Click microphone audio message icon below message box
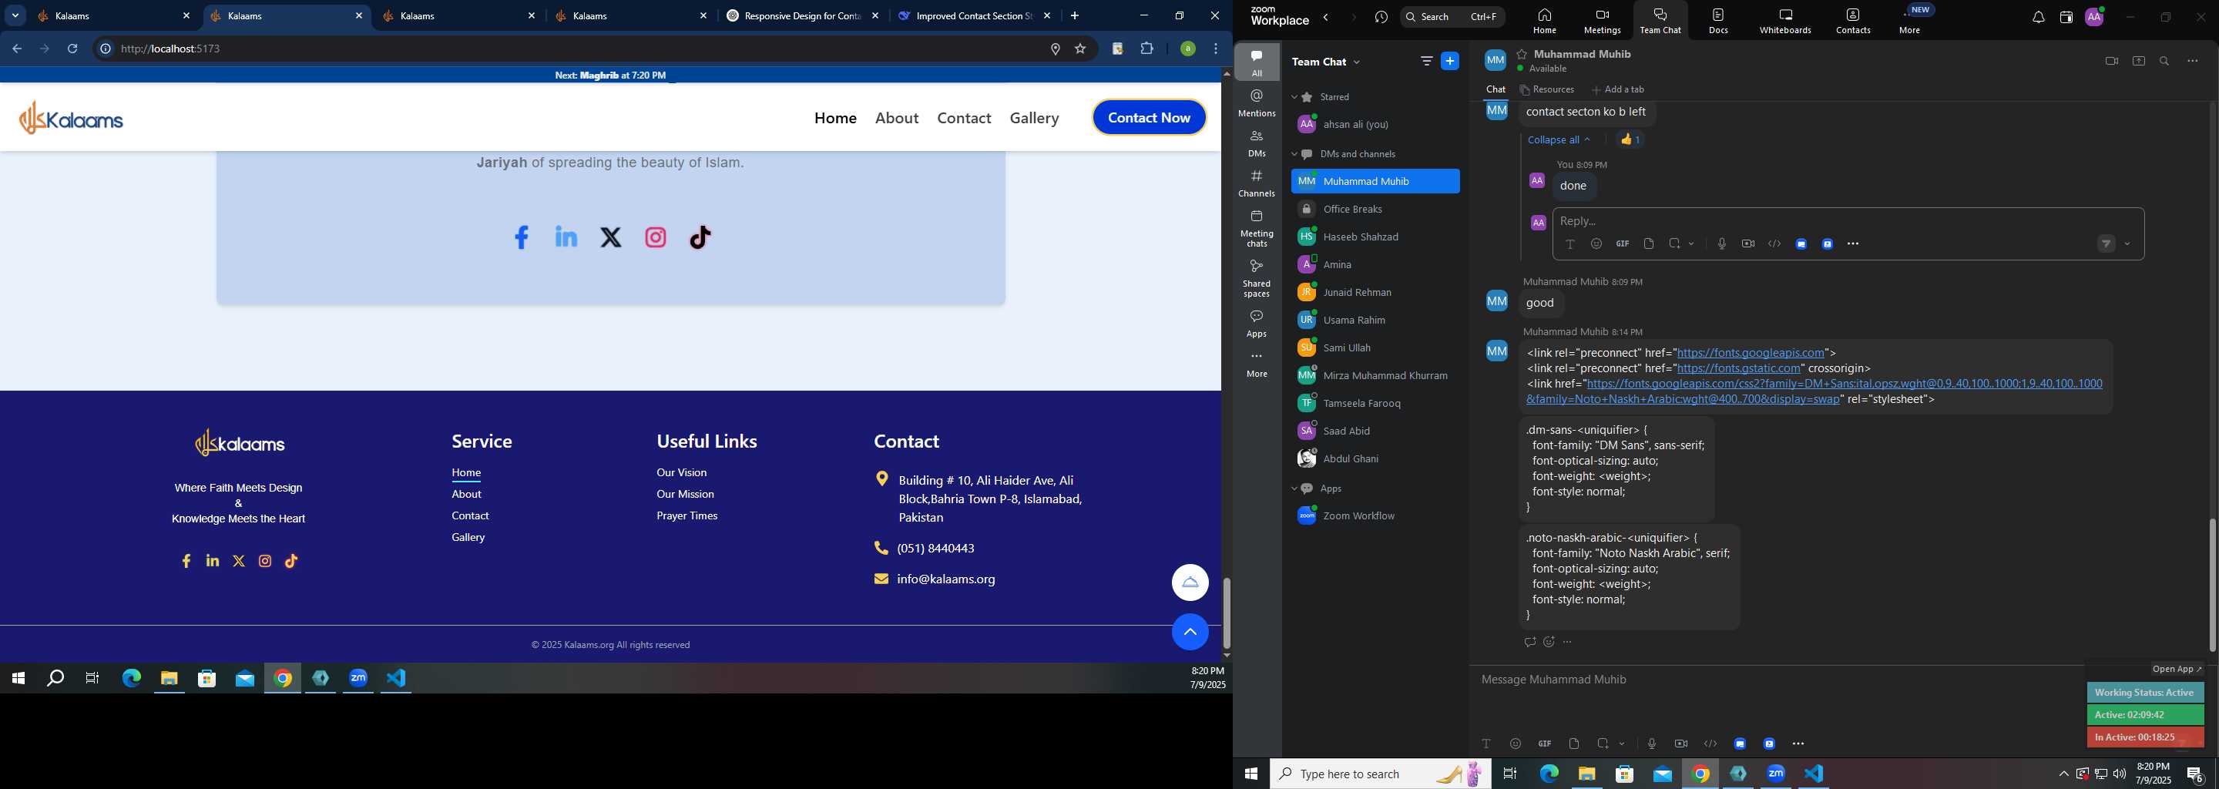This screenshot has height=789, width=2219. (x=1651, y=744)
